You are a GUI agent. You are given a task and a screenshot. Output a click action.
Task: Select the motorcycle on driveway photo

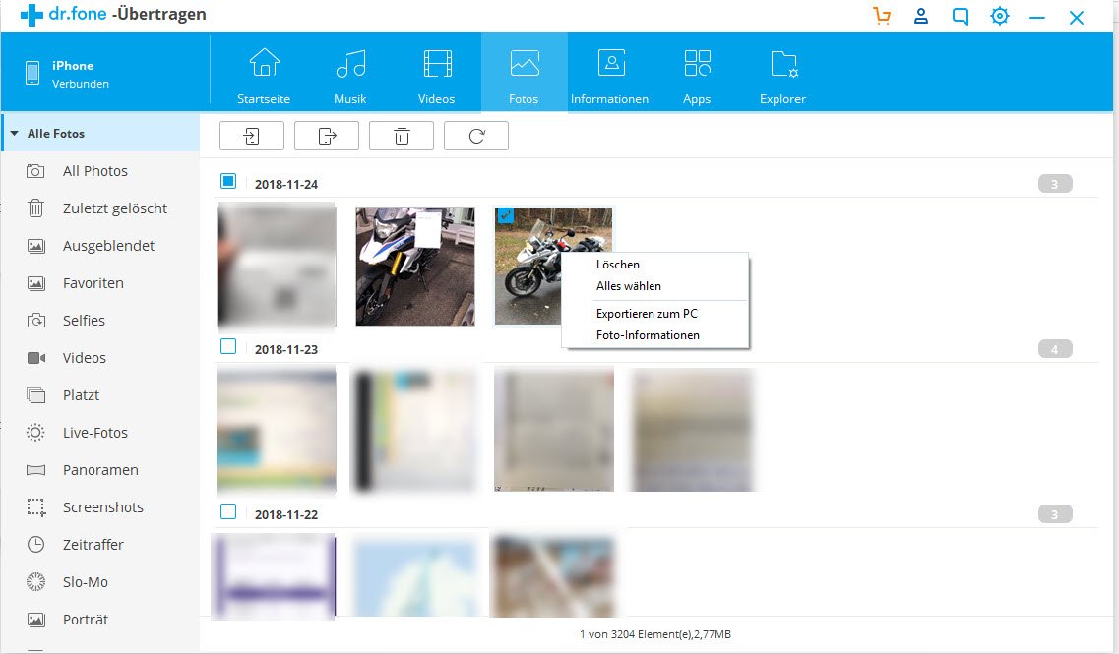[415, 266]
